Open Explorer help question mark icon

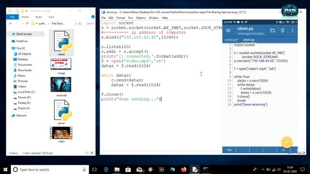pyautogui.click(x=93, y=17)
